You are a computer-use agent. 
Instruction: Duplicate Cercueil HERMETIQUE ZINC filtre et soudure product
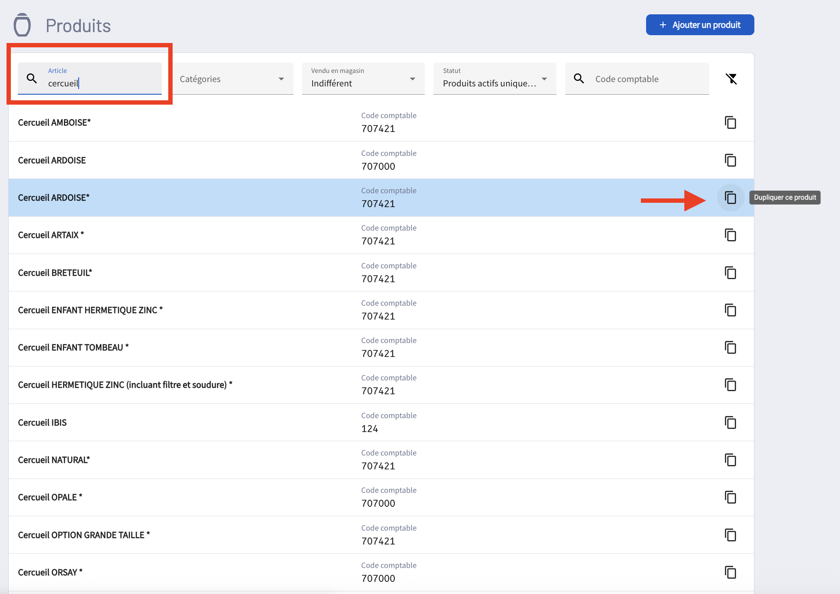pyautogui.click(x=730, y=385)
